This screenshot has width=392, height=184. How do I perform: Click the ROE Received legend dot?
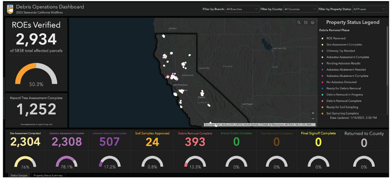(323, 38)
